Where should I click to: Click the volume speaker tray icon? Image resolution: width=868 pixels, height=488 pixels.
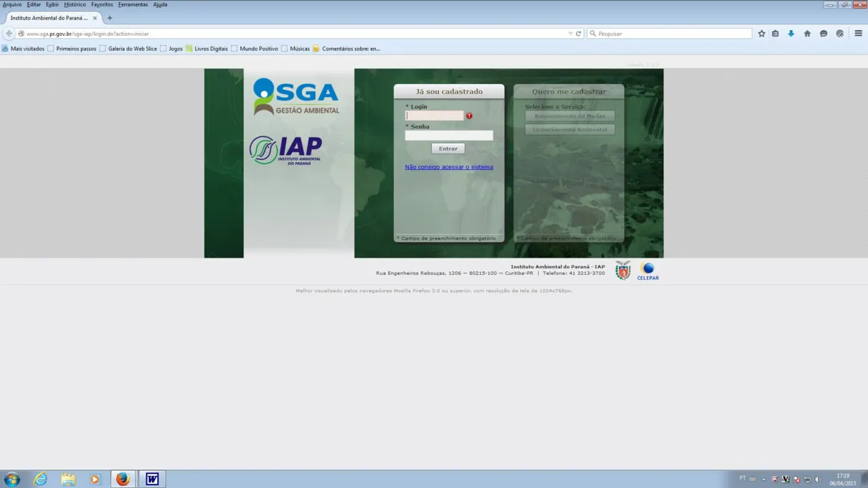tap(818, 479)
